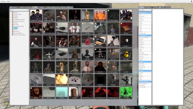Viewport: 193px width, 109px height.
Task: Spawn SCP-939 (Instance C)
Action: [113, 93]
